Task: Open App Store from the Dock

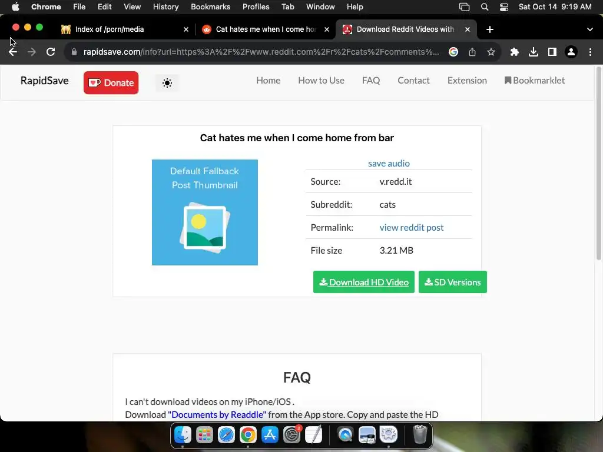Action: point(270,435)
